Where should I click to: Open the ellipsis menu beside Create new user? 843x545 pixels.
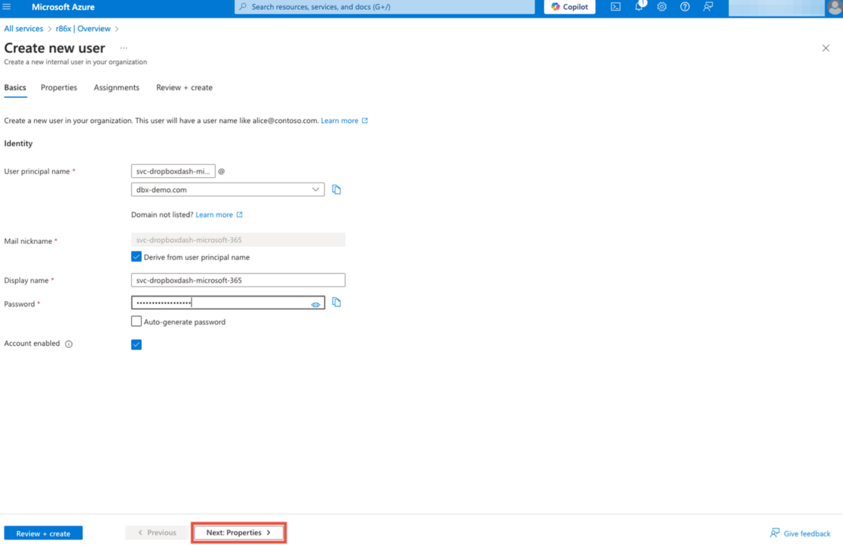pyautogui.click(x=123, y=48)
